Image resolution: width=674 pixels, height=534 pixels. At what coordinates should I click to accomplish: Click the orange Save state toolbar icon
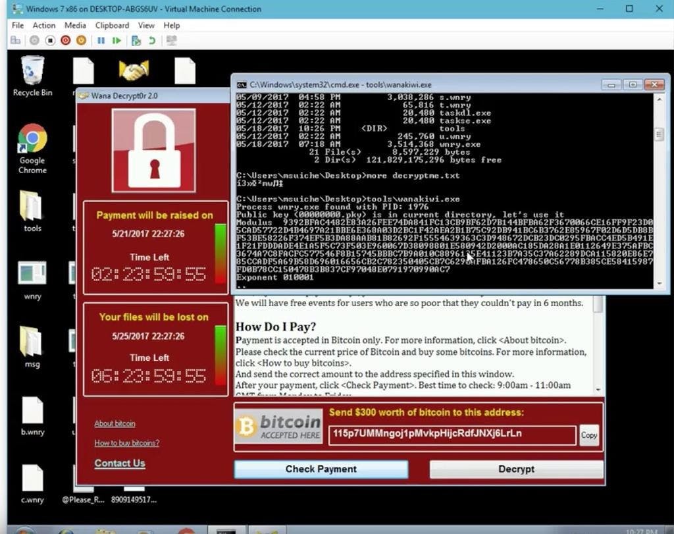point(81,40)
